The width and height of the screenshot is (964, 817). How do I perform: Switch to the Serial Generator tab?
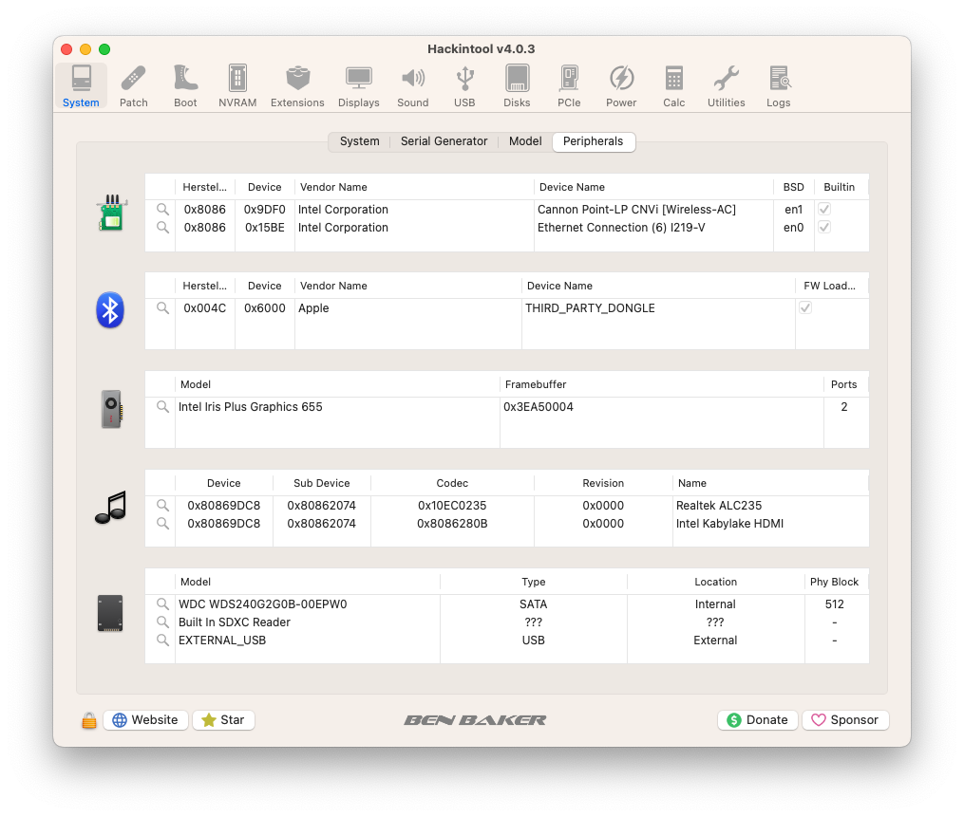click(444, 141)
